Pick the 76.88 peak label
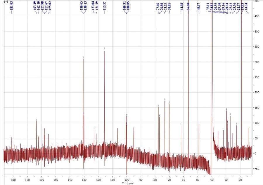 coord(162,6)
